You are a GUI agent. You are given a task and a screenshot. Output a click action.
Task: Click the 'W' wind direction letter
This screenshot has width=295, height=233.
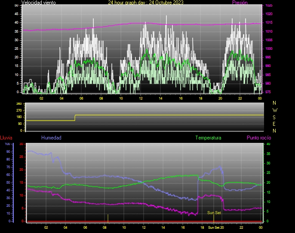pyautogui.click(x=275, y=110)
